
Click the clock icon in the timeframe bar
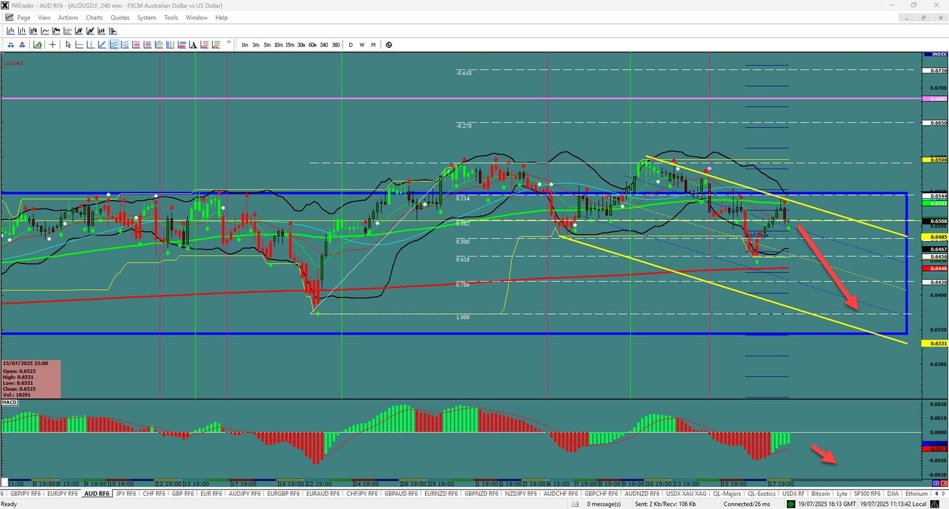click(388, 45)
